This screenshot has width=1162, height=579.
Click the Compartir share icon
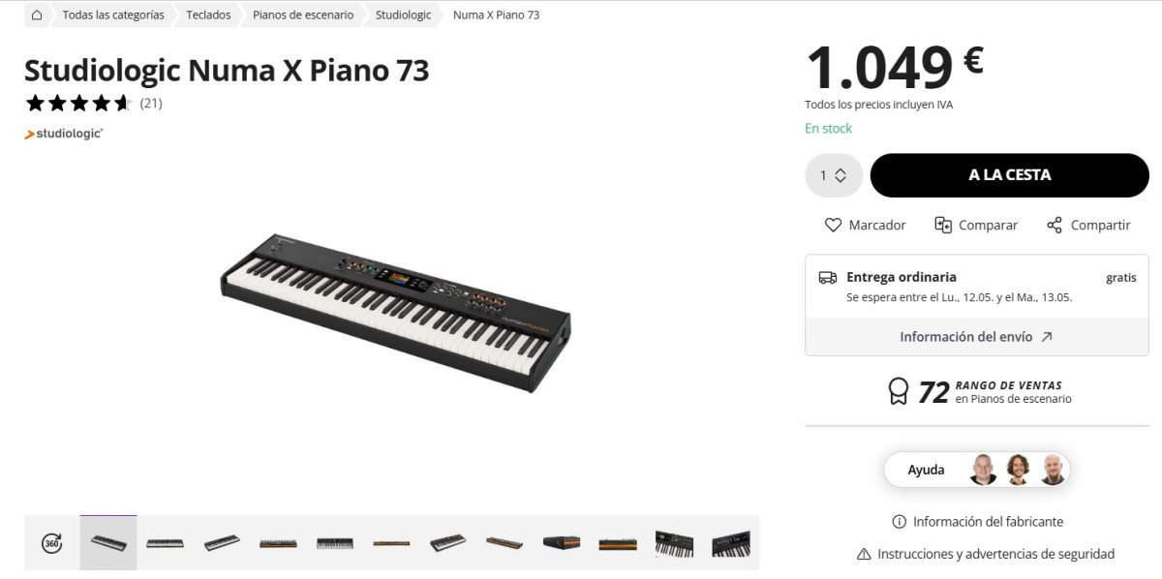click(1055, 225)
